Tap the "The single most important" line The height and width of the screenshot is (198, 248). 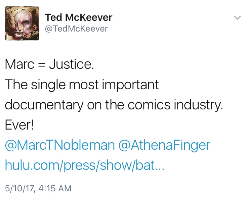point(81,85)
